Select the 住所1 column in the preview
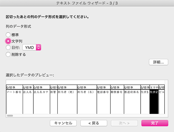This screenshot has width=174, height=132. (x=145, y=102)
